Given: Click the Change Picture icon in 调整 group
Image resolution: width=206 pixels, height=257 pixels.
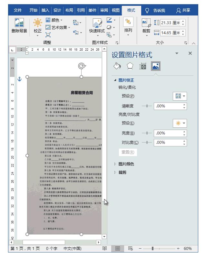Looking at the screenshot, I should 75,23.
